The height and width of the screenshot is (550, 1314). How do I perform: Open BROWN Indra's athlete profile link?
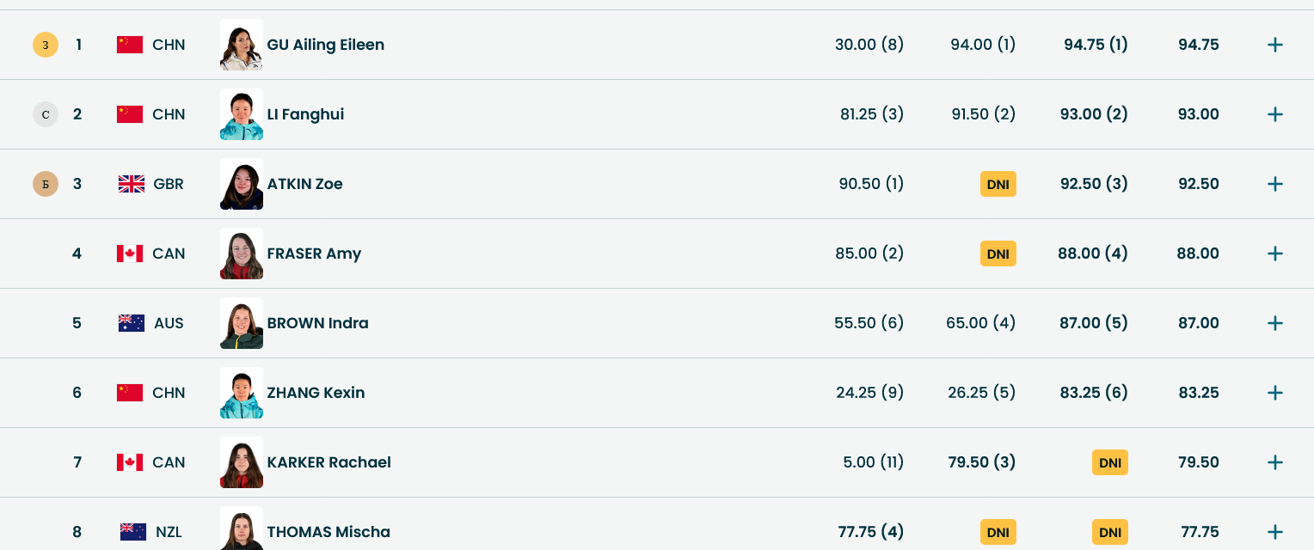(317, 323)
